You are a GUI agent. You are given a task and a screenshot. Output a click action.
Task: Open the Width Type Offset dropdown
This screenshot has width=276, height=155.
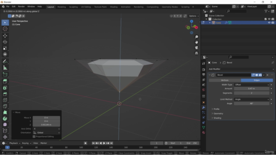[252, 85]
